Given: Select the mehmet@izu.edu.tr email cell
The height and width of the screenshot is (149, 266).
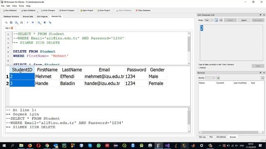Looking at the screenshot, I should pos(104,77).
